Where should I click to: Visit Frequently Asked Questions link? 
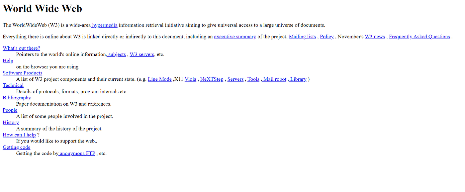(419, 37)
